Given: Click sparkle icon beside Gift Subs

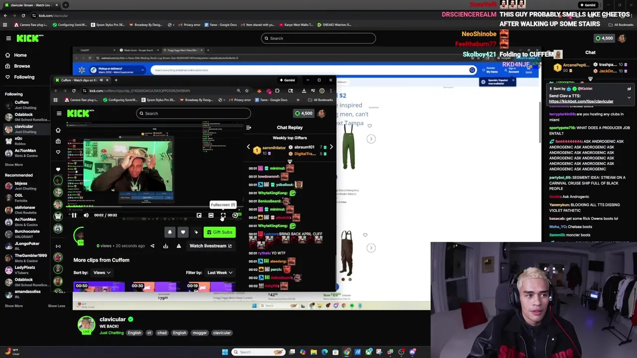Looking at the screenshot, I should (196, 232).
